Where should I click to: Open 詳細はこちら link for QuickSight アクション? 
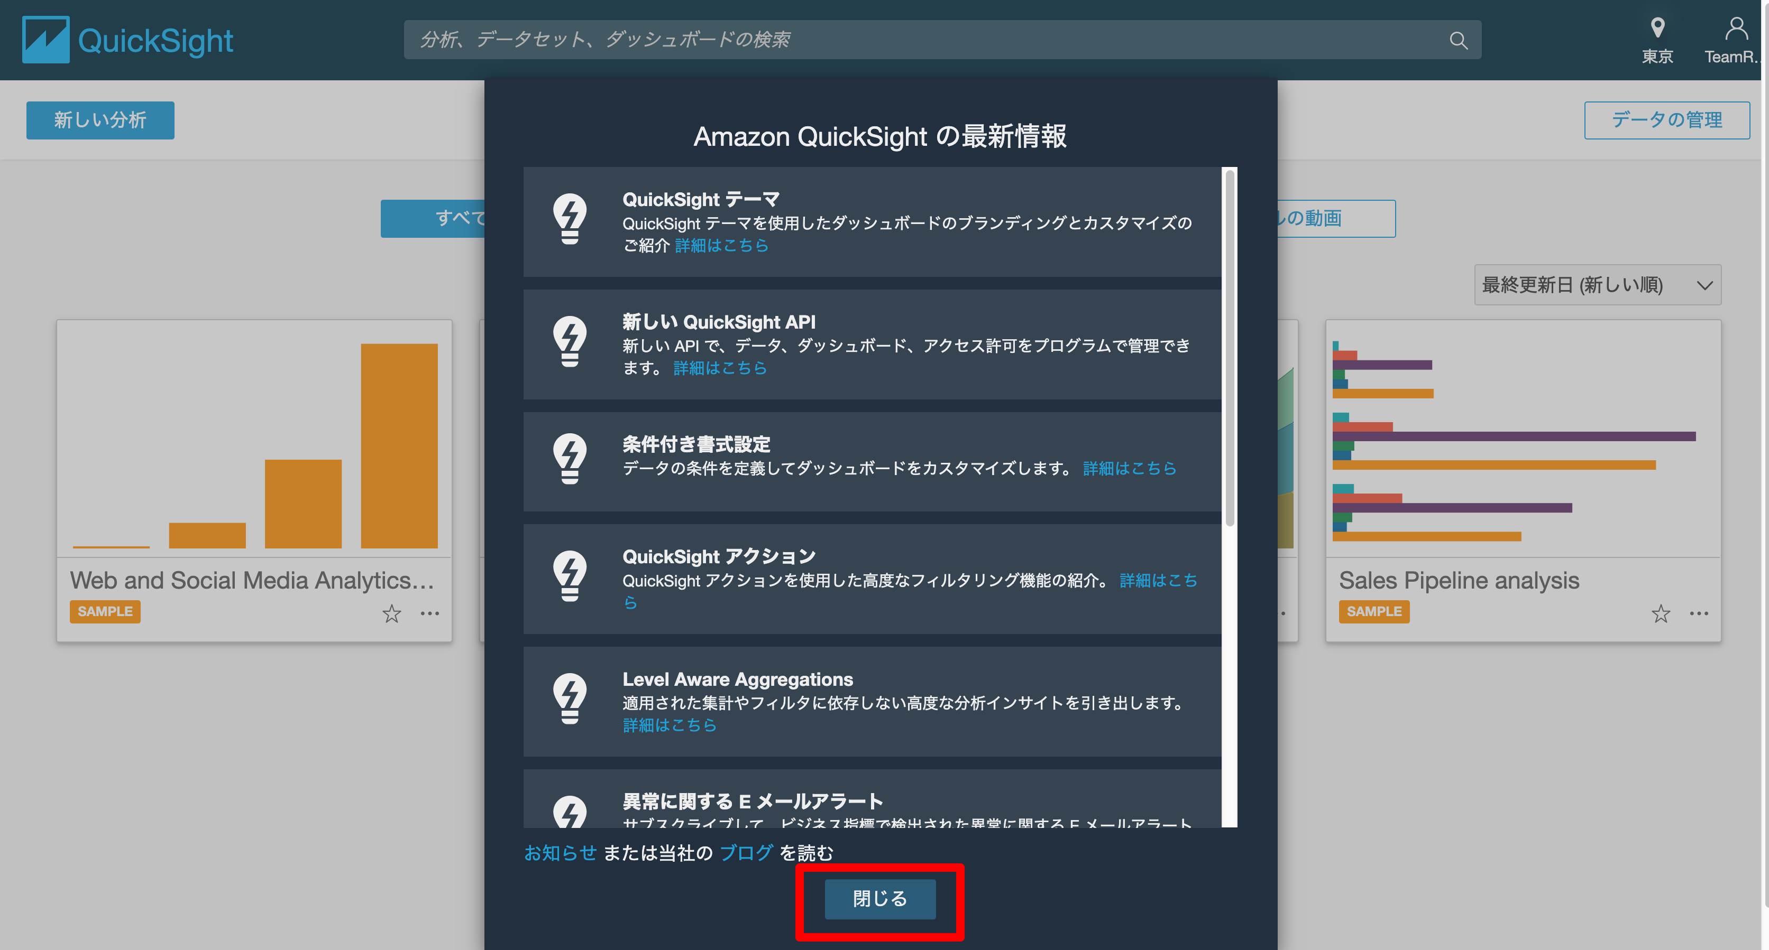point(1158,581)
